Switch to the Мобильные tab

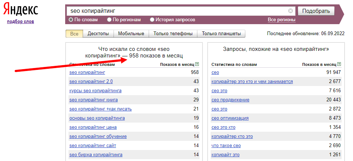[131, 34]
